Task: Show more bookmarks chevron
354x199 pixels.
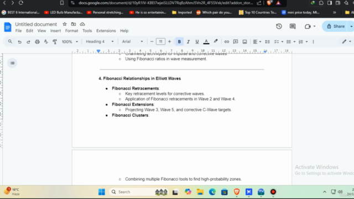Action: 334,12
